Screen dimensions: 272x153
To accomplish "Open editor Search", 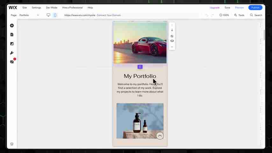I will pyautogui.click(x=256, y=15).
